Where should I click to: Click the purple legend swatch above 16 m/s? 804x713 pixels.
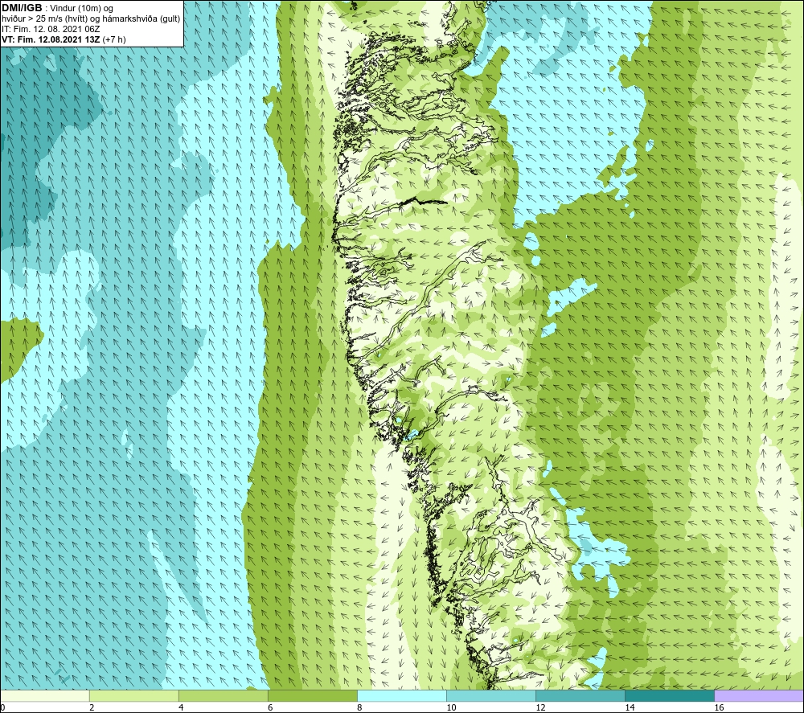[759, 695]
